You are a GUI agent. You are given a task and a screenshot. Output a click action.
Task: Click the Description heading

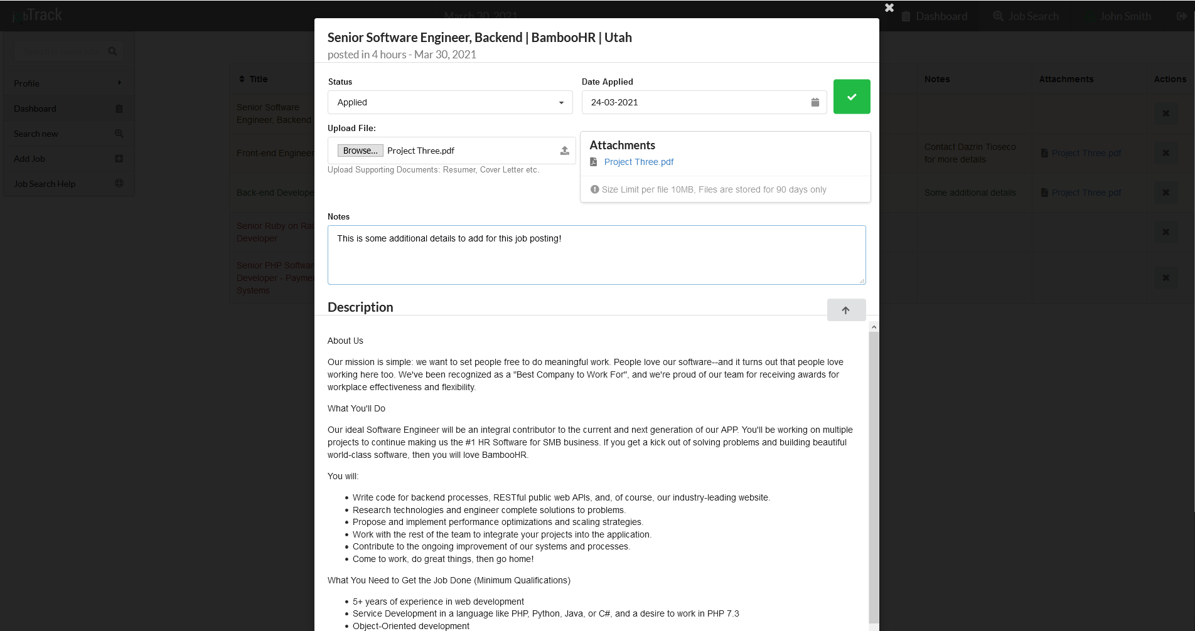pyautogui.click(x=360, y=307)
